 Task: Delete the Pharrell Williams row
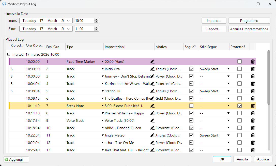pyautogui.click(x=253, y=113)
